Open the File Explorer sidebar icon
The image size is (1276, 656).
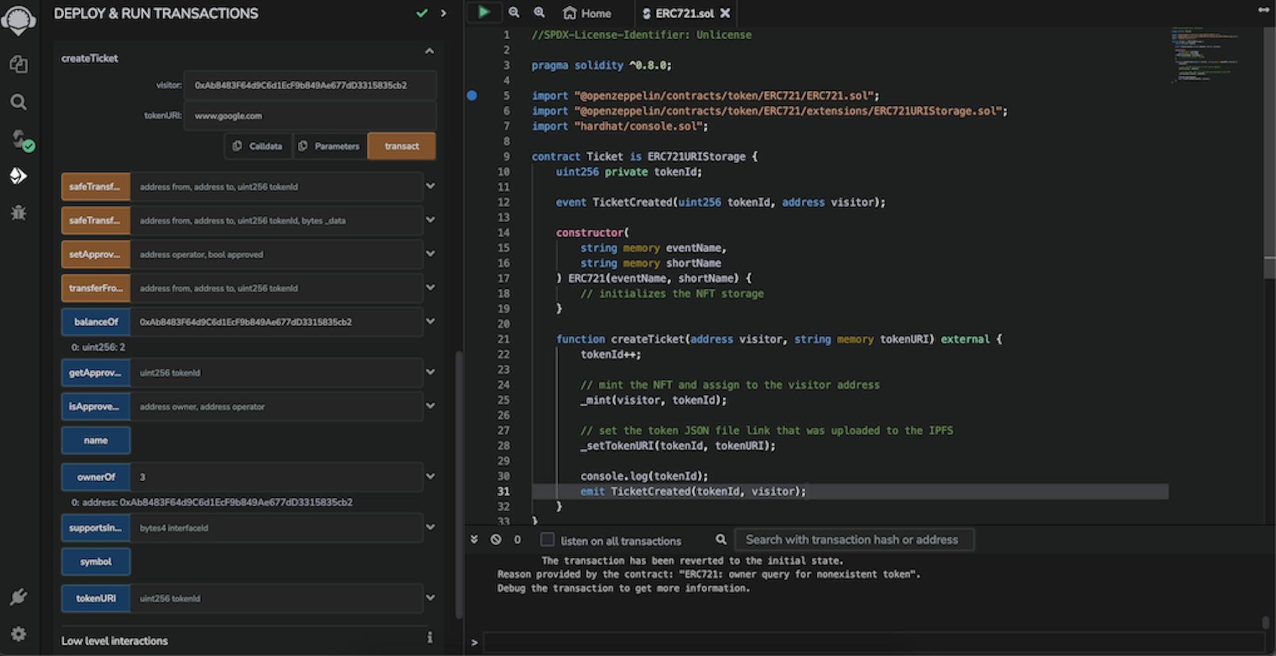click(x=19, y=64)
